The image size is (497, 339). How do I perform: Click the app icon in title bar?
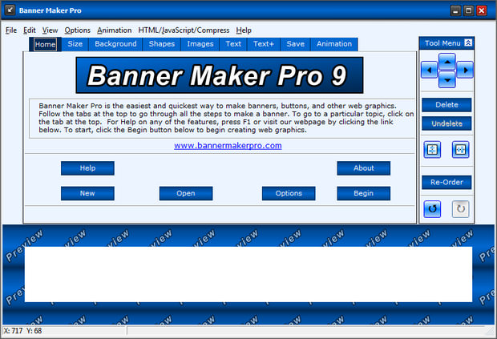click(10, 10)
